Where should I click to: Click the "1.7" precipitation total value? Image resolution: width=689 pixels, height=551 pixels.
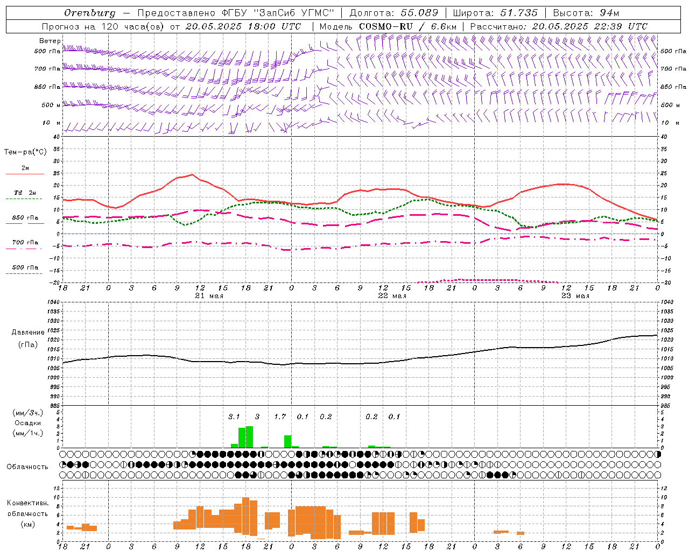click(280, 417)
